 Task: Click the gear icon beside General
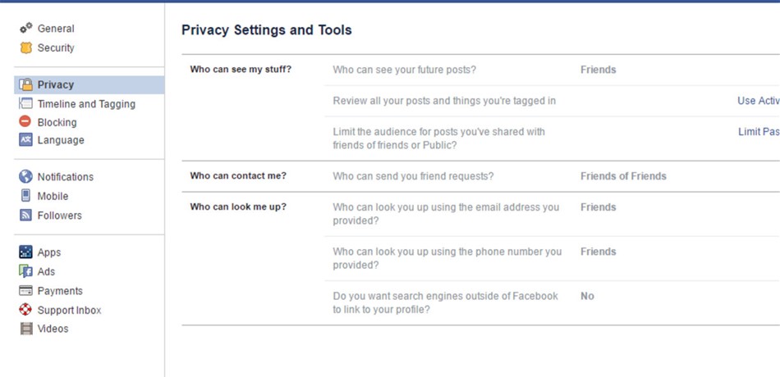coord(26,29)
